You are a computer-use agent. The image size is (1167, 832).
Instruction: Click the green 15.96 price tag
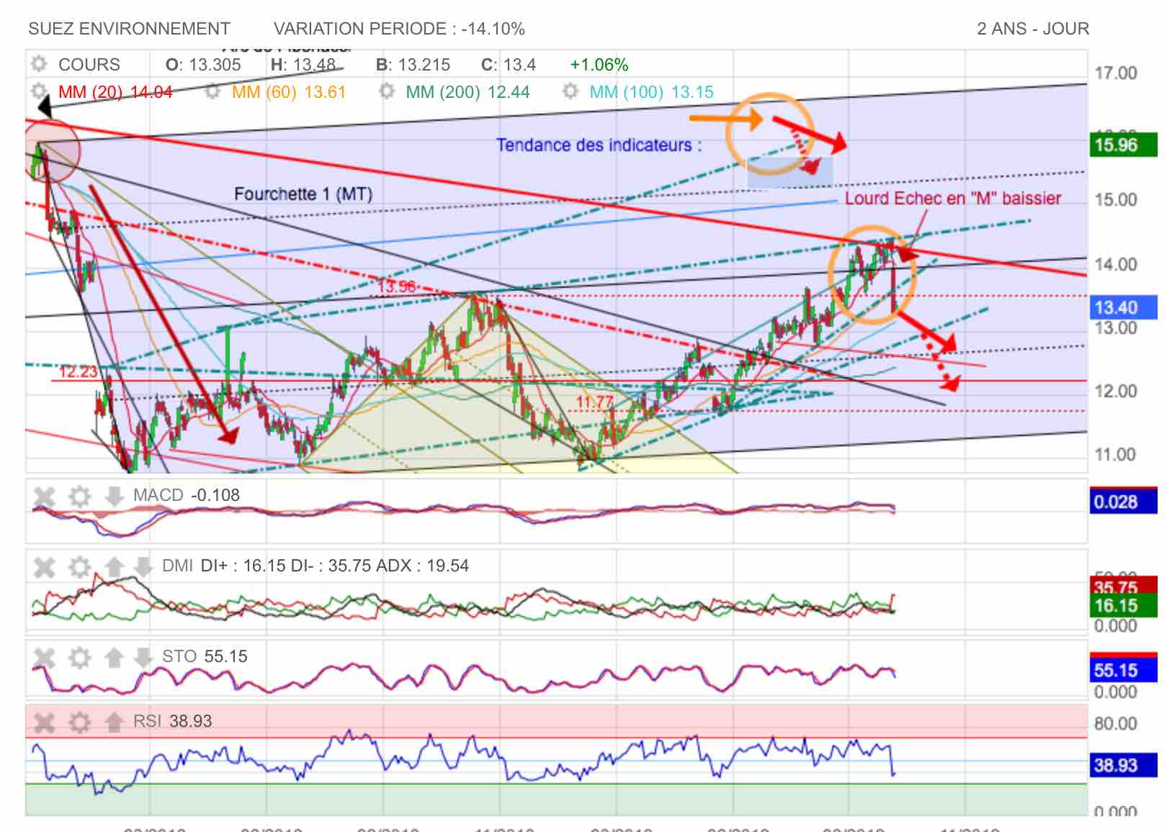[1123, 145]
